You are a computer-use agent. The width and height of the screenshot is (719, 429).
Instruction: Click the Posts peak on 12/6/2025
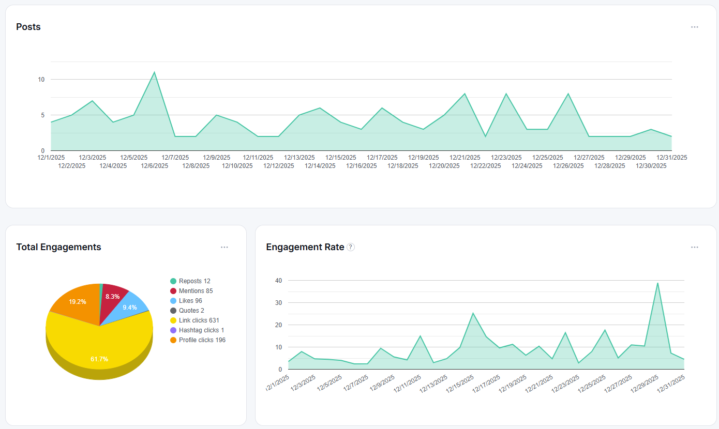(154, 72)
